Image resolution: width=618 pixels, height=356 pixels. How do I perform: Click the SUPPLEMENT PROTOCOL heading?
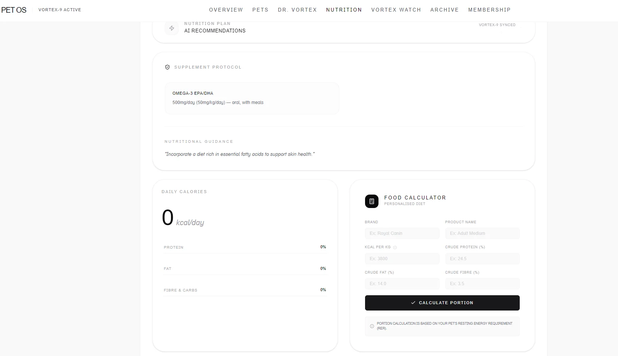tap(208, 67)
